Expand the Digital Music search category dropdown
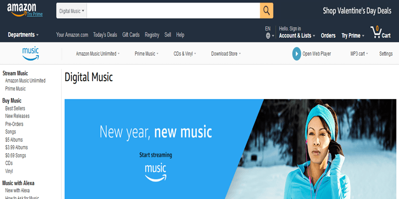The width and height of the screenshot is (399, 199). pos(71,11)
